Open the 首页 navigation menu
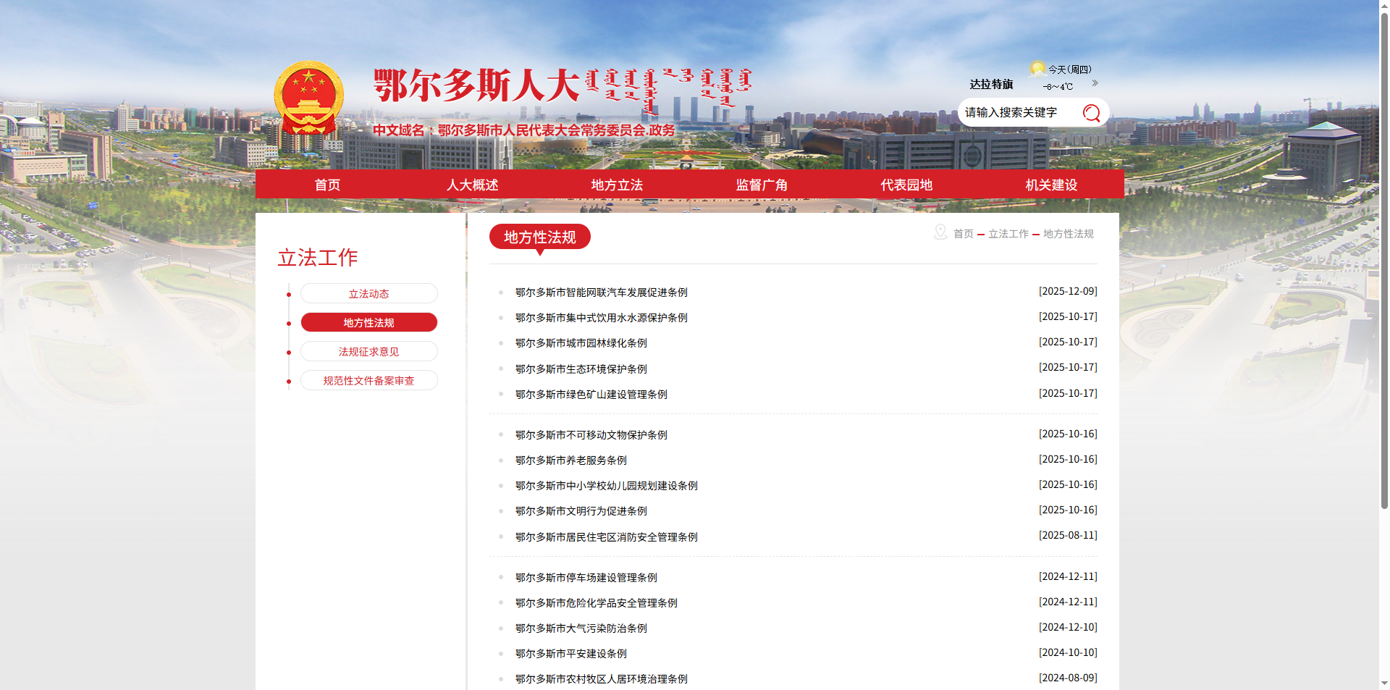1390x690 pixels. [x=328, y=185]
